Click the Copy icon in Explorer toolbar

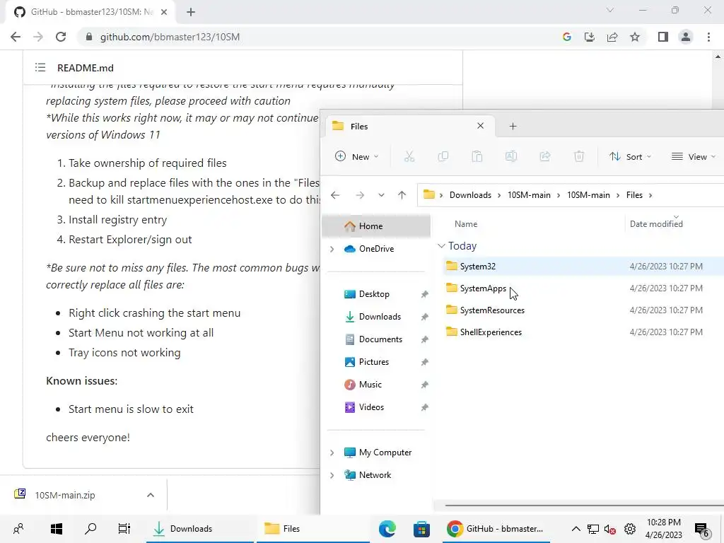(443, 156)
